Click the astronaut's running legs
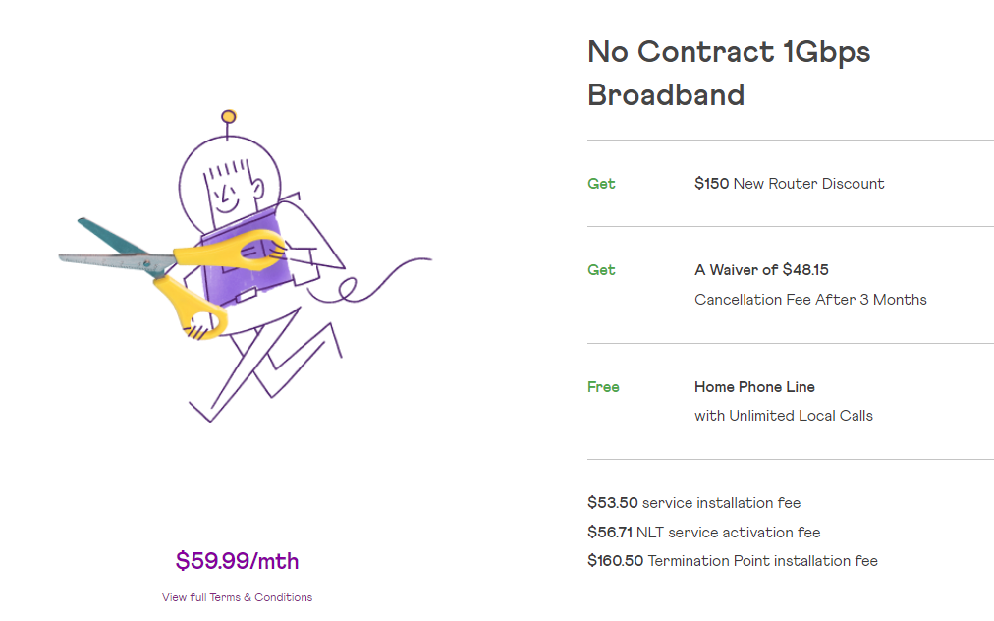 coord(265,373)
